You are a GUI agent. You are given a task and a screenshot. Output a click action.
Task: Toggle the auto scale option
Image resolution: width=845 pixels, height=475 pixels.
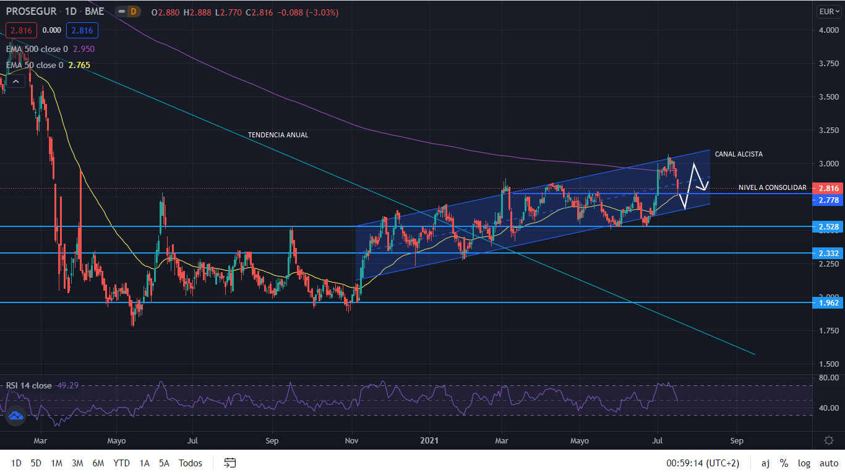tap(828, 463)
